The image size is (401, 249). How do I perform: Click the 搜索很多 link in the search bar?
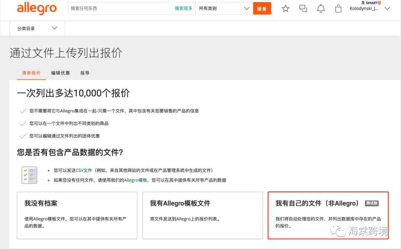(x=183, y=9)
